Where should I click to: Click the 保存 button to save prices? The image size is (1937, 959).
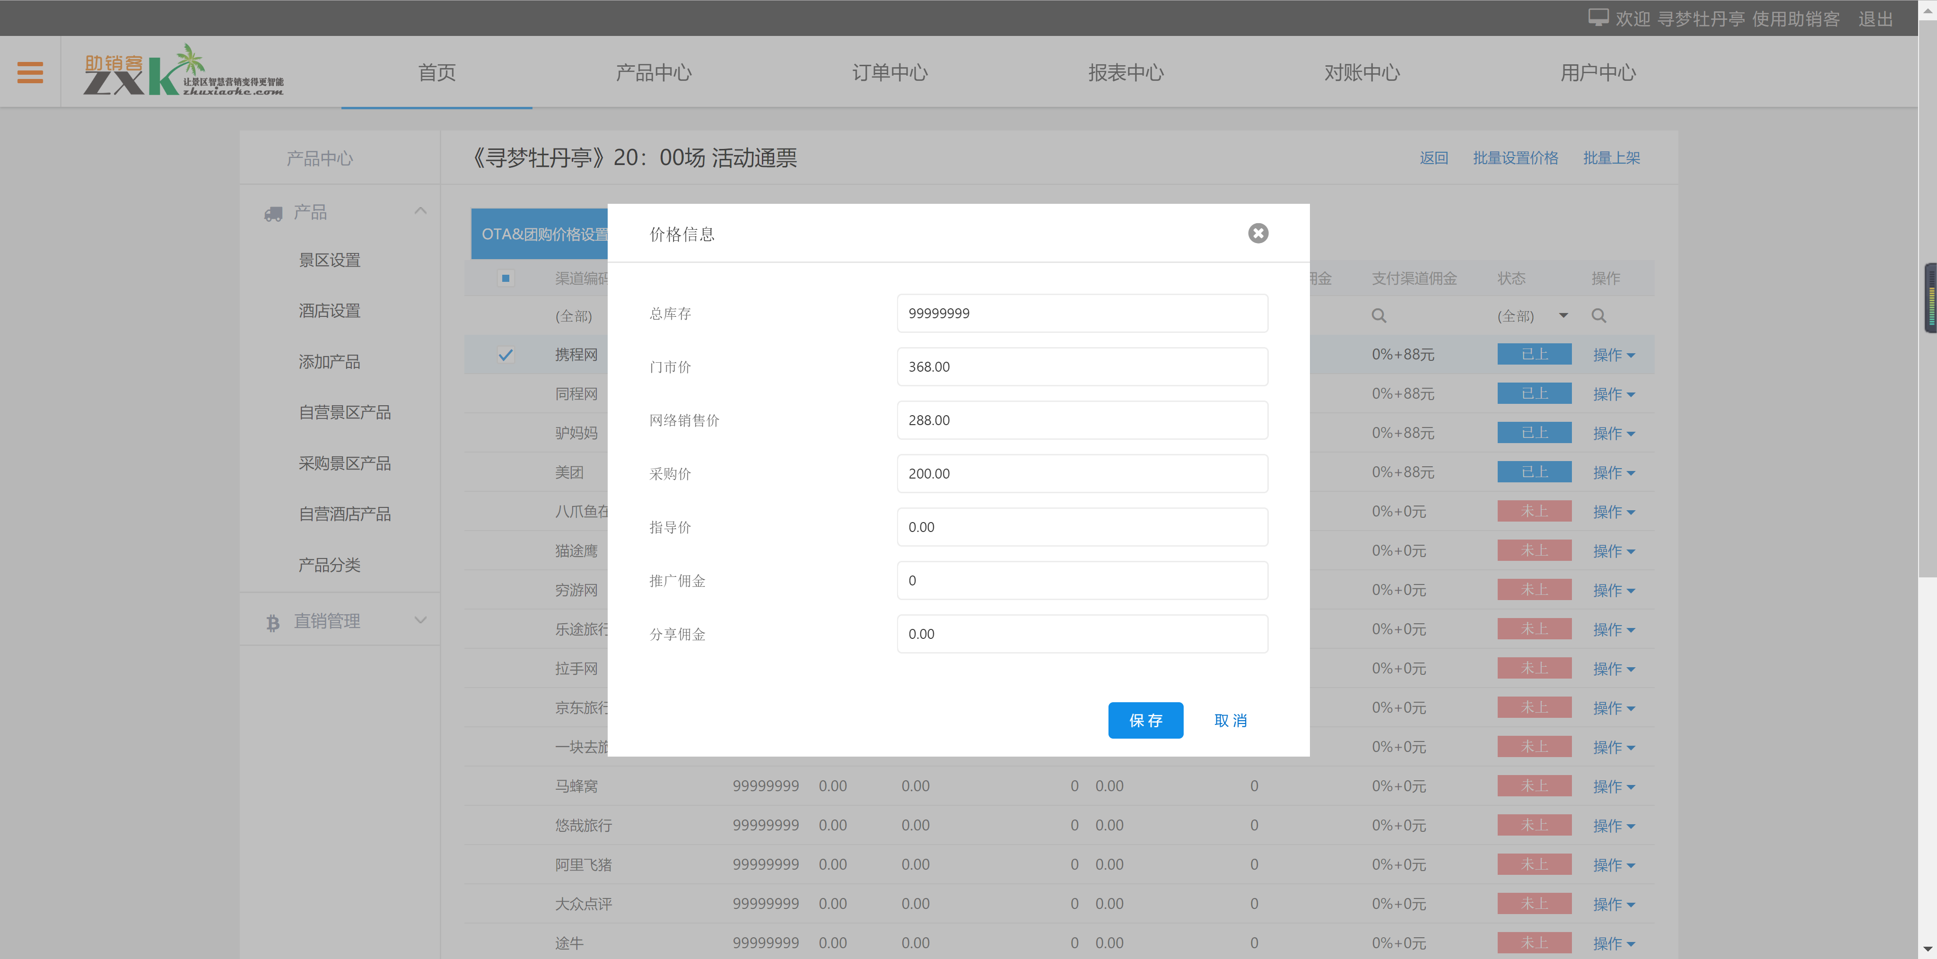pyautogui.click(x=1145, y=720)
